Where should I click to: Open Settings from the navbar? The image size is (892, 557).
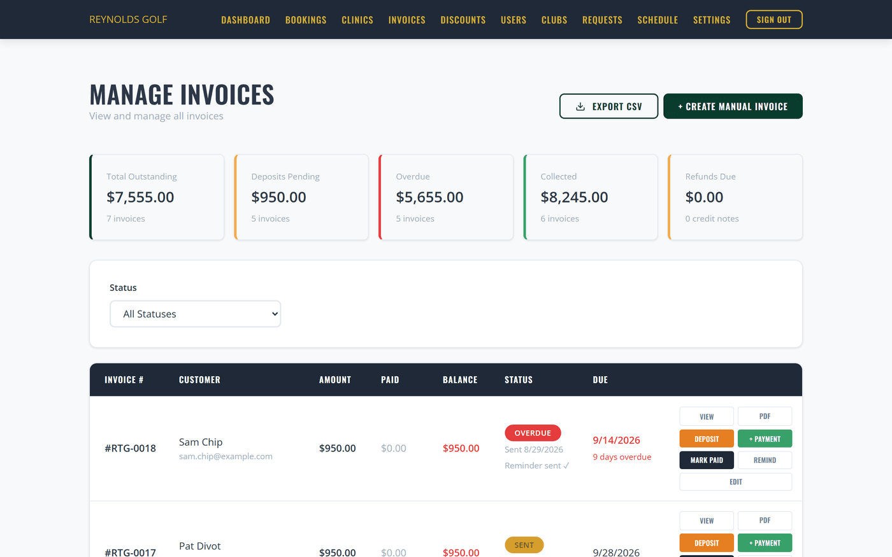(x=712, y=20)
